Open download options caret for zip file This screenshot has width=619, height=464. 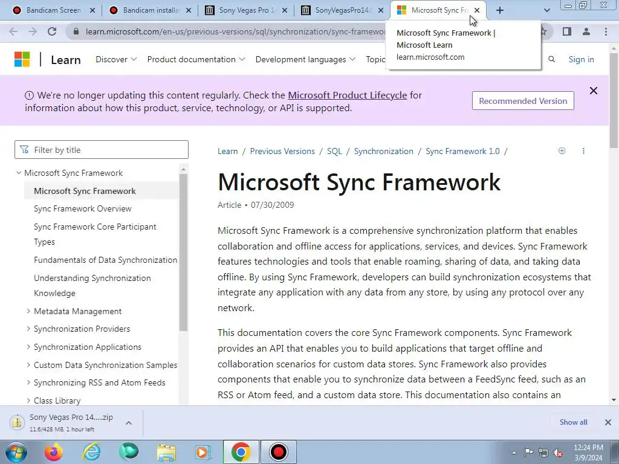pos(128,423)
